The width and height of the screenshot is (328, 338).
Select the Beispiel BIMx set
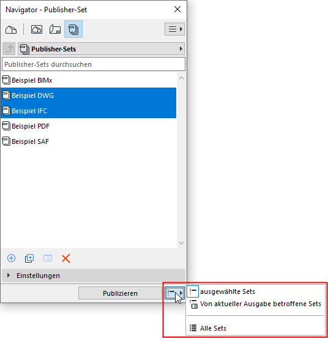coord(88,80)
